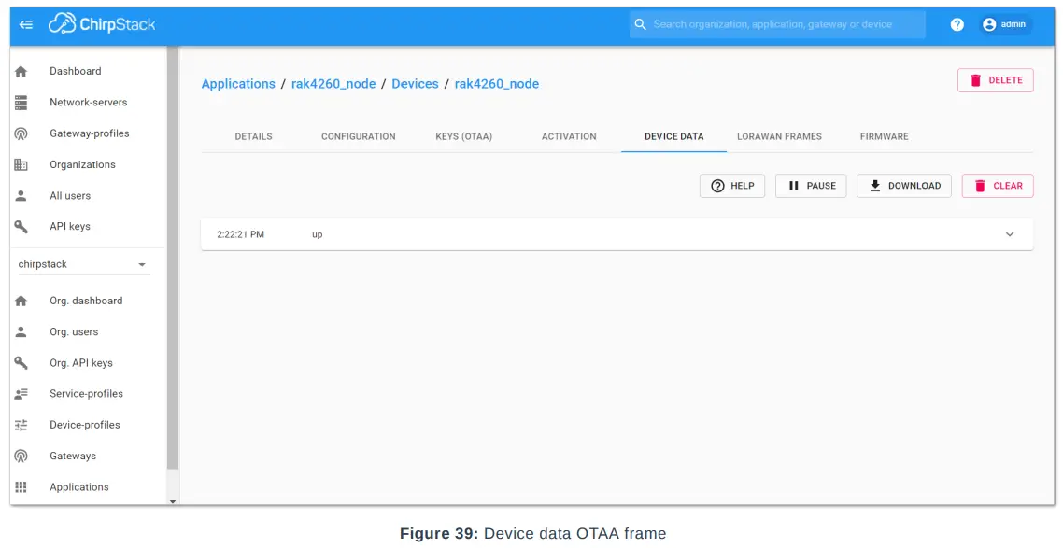
Task: Switch to the LORAWAN FRAMES tab
Action: coord(779,136)
